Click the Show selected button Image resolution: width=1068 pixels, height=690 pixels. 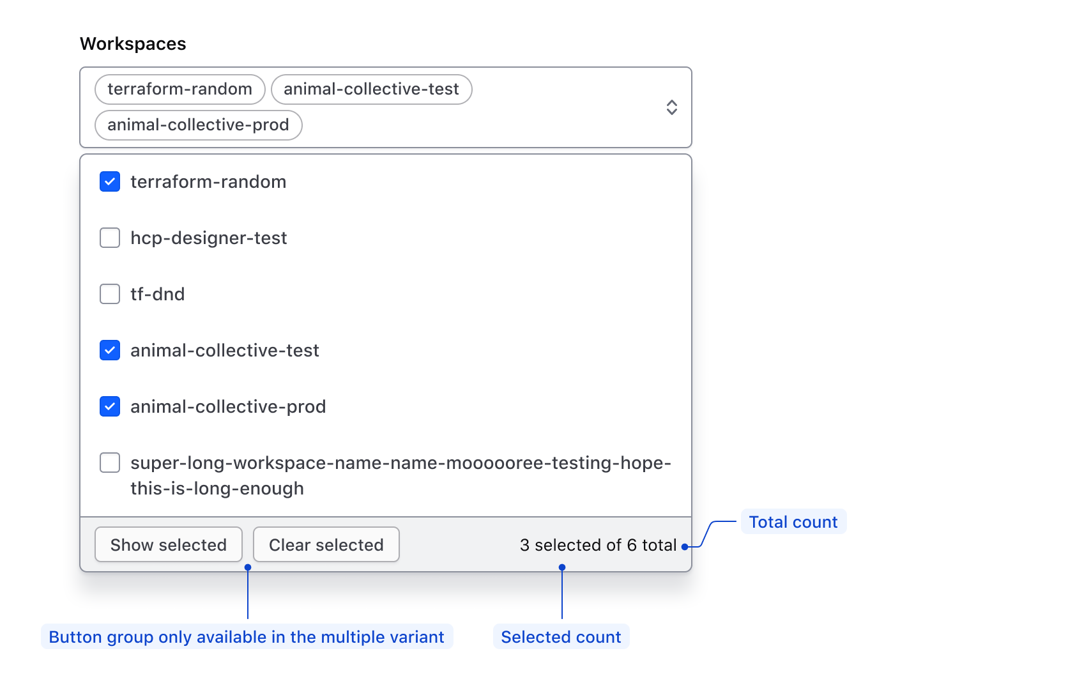[168, 544]
